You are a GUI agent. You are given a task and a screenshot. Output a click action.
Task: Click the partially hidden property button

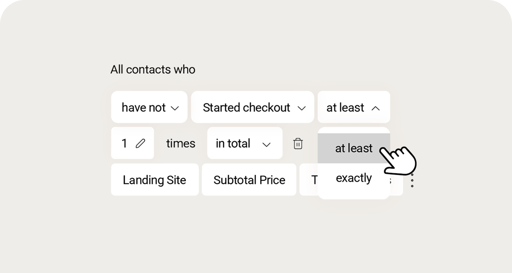point(309,180)
